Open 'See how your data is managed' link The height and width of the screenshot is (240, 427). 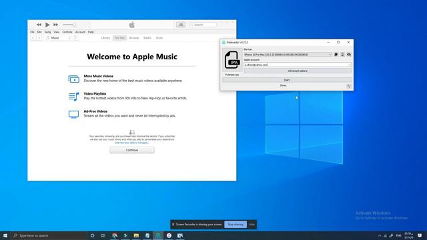pyautogui.click(x=132, y=143)
